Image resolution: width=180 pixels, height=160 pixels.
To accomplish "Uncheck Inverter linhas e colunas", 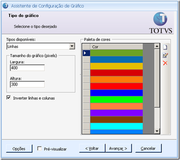I will [9, 98].
